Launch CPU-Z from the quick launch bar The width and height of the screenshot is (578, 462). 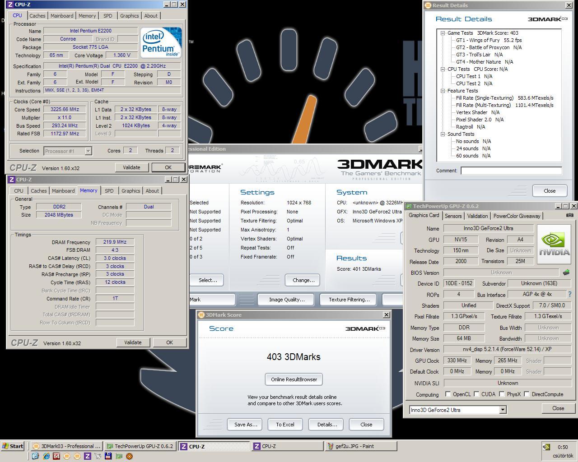pyautogui.click(x=88, y=456)
